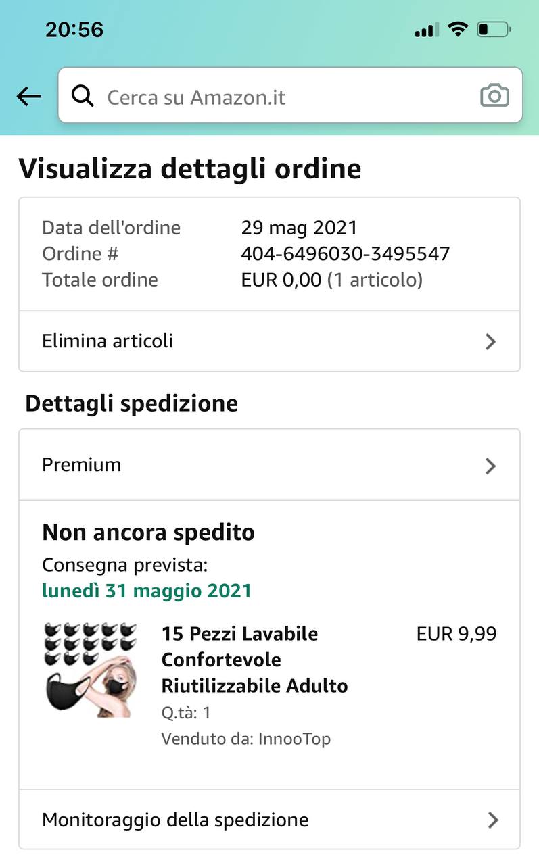This screenshot has width=539, height=865.
Task: Focus the Cerca su Amazon.it field
Action: (284, 97)
